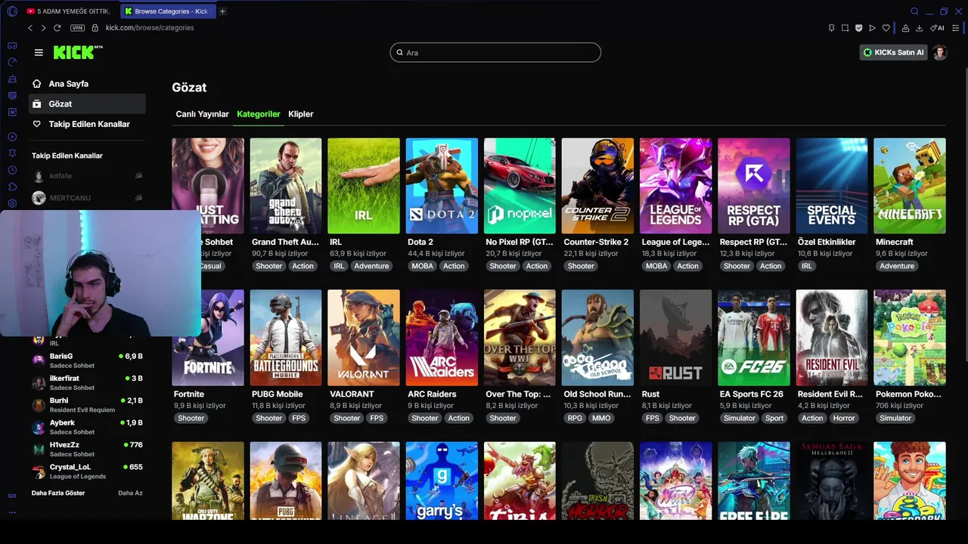Switch to the Klipler tab
This screenshot has width=968, height=544.
click(x=301, y=114)
